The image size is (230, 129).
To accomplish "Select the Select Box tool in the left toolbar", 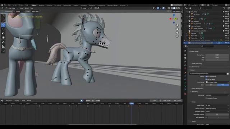I will pyautogui.click(x=3, y=16).
